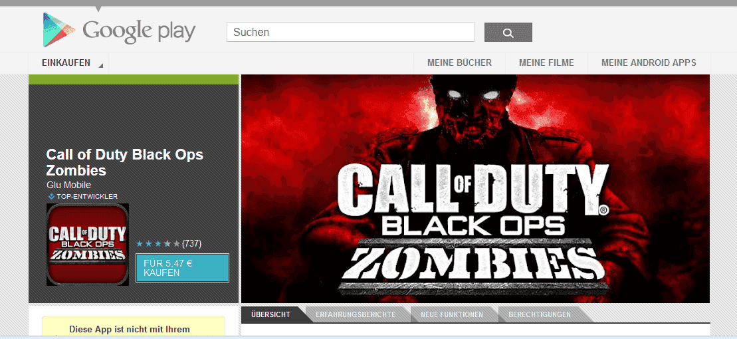
Task: Click the Call of Duty app icon thumbnail
Action: 88,245
